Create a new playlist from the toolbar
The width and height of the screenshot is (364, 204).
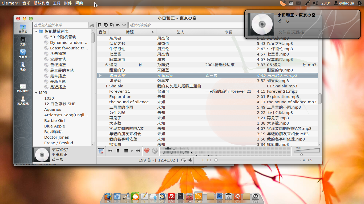point(99,25)
